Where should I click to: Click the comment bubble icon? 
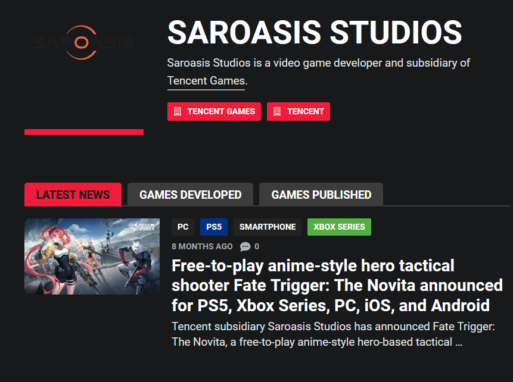pyautogui.click(x=245, y=246)
